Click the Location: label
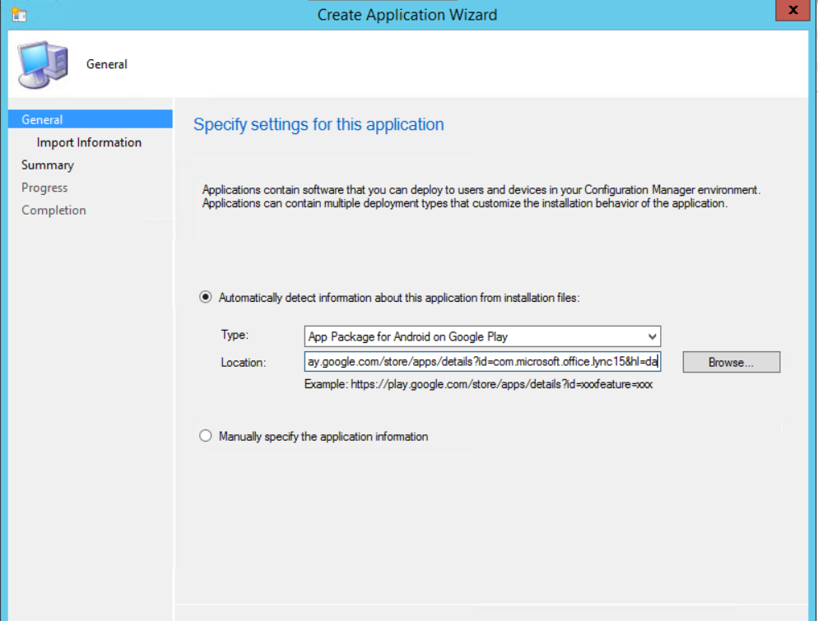The width and height of the screenshot is (818, 621). pyautogui.click(x=243, y=362)
